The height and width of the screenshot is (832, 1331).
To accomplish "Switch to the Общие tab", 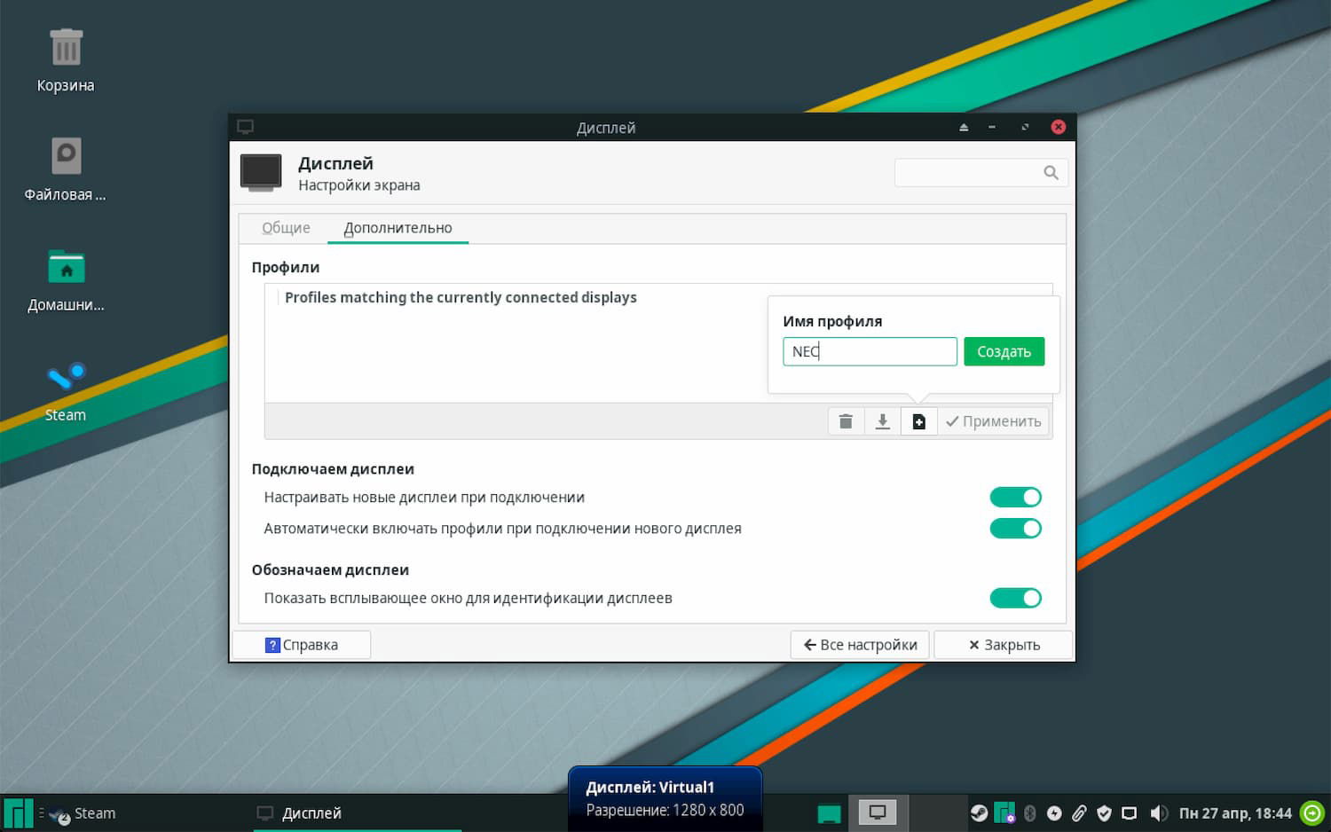I will pyautogui.click(x=286, y=228).
